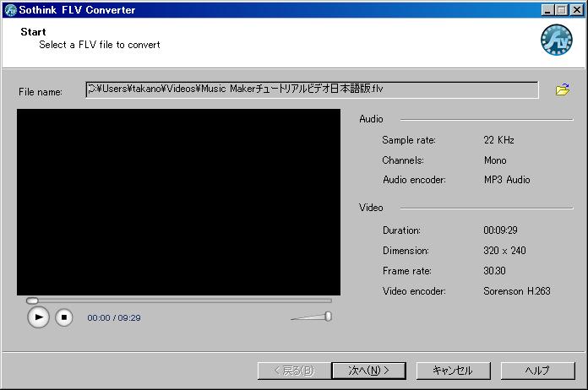Click the disabled 戻る(B) back button

point(294,371)
